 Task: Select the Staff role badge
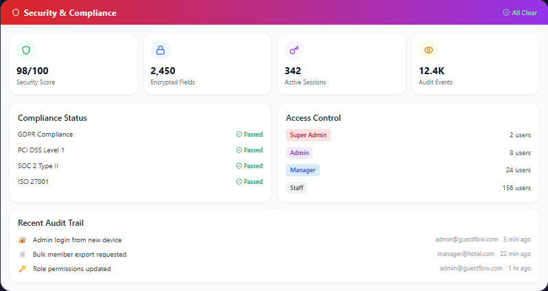[296, 188]
